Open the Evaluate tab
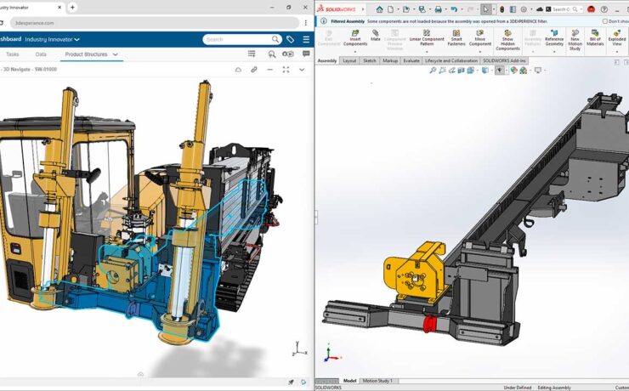The width and height of the screenshot is (629, 391). 411,60
